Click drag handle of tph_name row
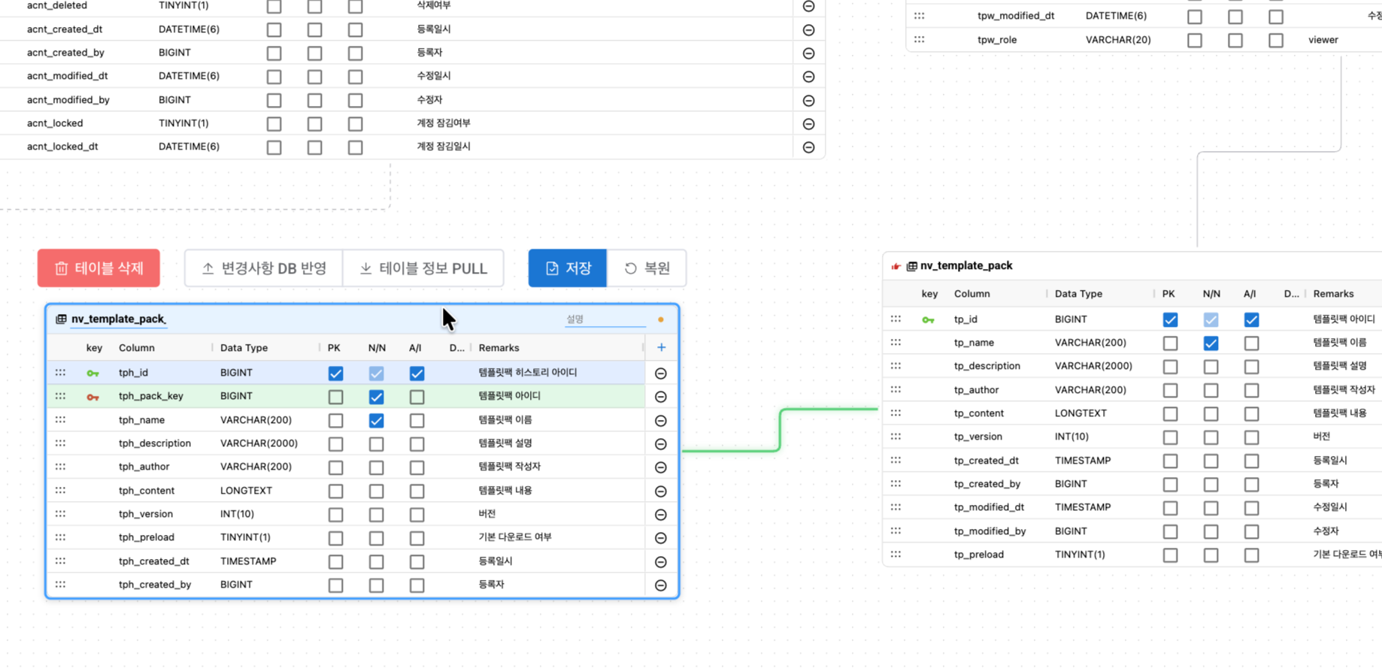This screenshot has width=1382, height=671. [x=60, y=420]
